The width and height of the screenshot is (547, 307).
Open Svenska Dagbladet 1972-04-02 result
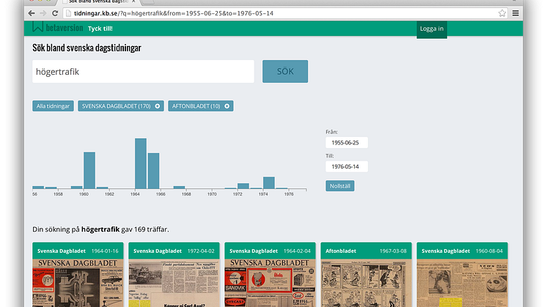(174, 275)
